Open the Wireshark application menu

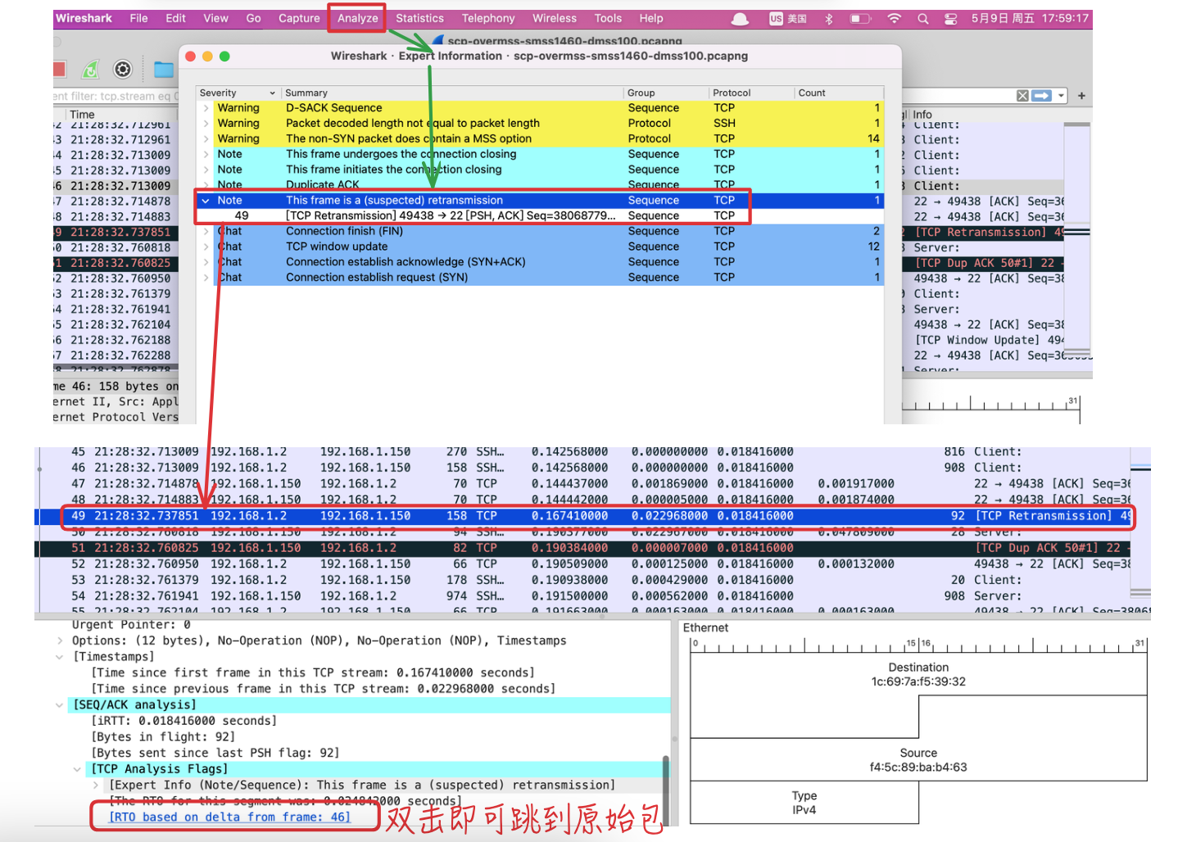tap(84, 18)
